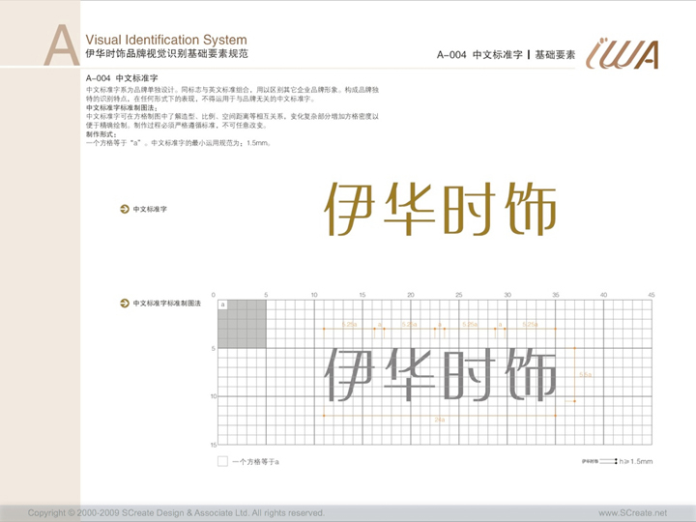Click the header text 基础要素

[555, 54]
